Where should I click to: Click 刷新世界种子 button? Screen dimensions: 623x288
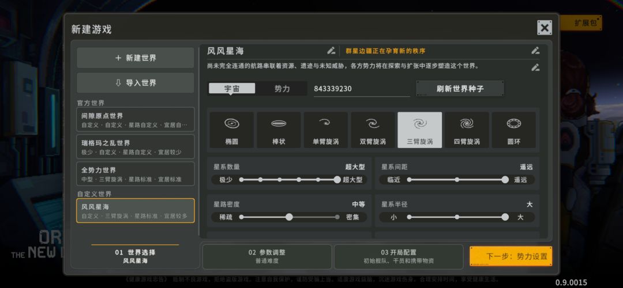pos(460,89)
